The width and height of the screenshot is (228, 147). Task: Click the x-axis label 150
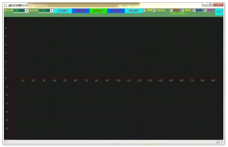[171, 81]
